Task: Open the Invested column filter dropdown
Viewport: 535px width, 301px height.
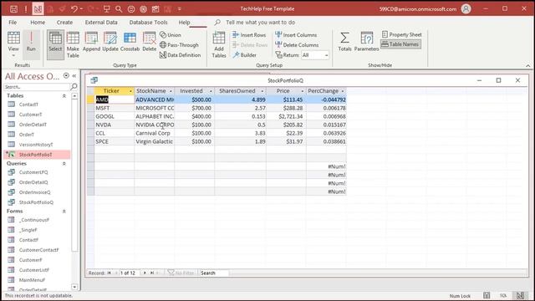Action: pos(211,91)
